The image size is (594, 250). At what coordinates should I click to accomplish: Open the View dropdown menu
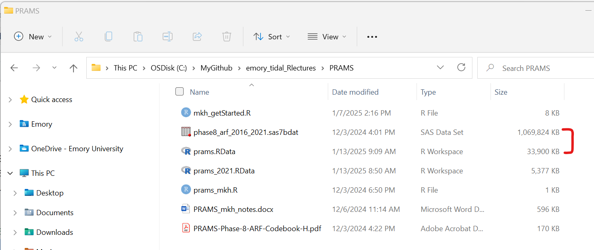(x=327, y=36)
